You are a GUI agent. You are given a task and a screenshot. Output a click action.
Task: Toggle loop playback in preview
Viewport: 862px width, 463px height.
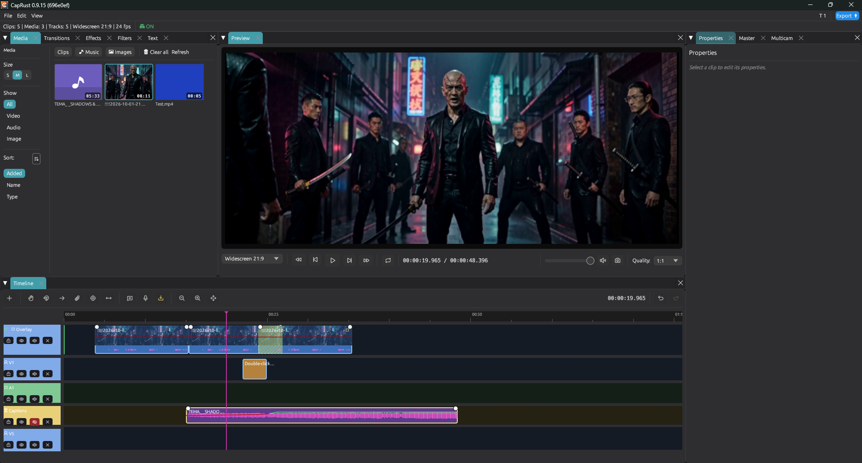[388, 260]
